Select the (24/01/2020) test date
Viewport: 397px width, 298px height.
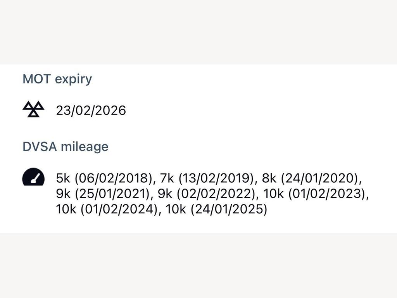320,178
